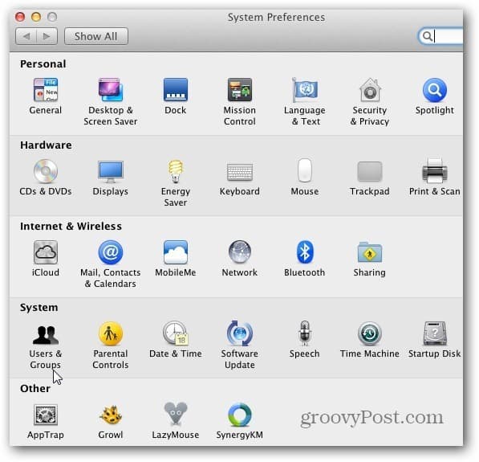Viewport: 479px width, 462px height.
Task: Go forward with the right arrow button
Action: [x=47, y=36]
